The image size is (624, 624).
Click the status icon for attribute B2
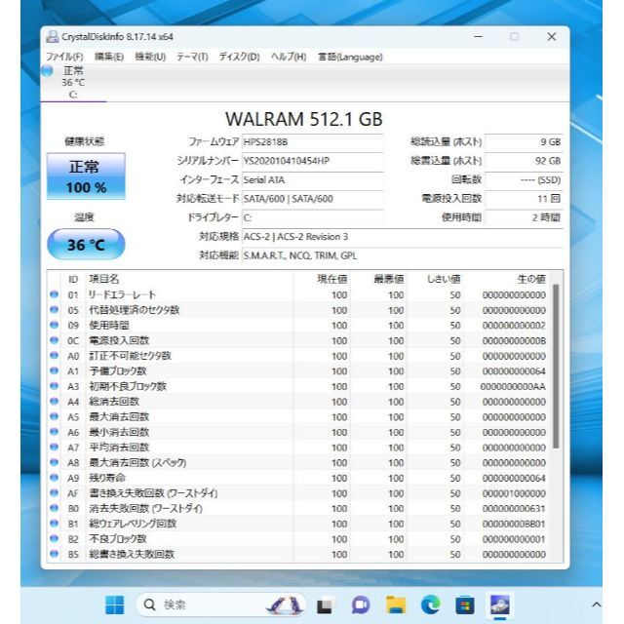click(55, 538)
